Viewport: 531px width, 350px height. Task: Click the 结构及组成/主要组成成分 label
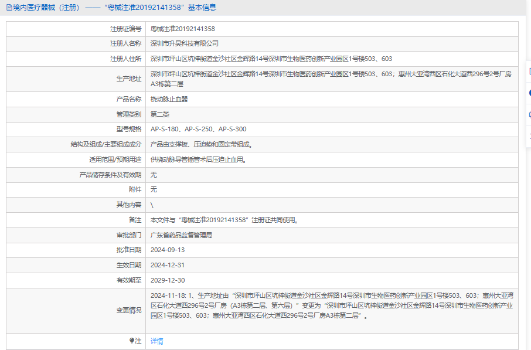pos(105,144)
